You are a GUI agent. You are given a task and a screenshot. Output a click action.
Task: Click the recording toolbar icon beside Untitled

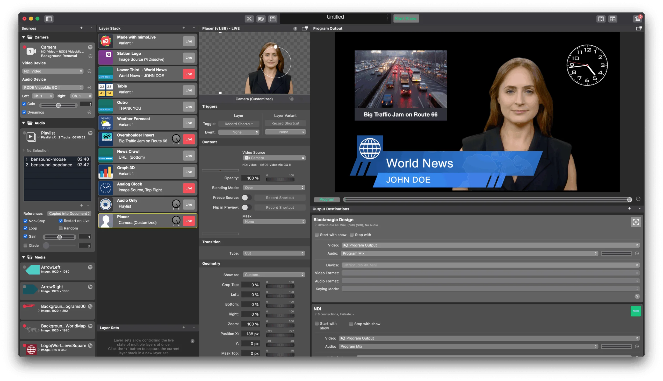273,19
